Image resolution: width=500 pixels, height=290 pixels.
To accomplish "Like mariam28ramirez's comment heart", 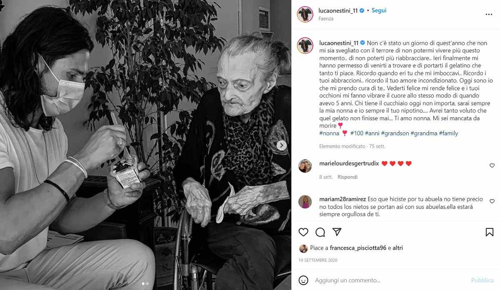I will coord(492,201).
